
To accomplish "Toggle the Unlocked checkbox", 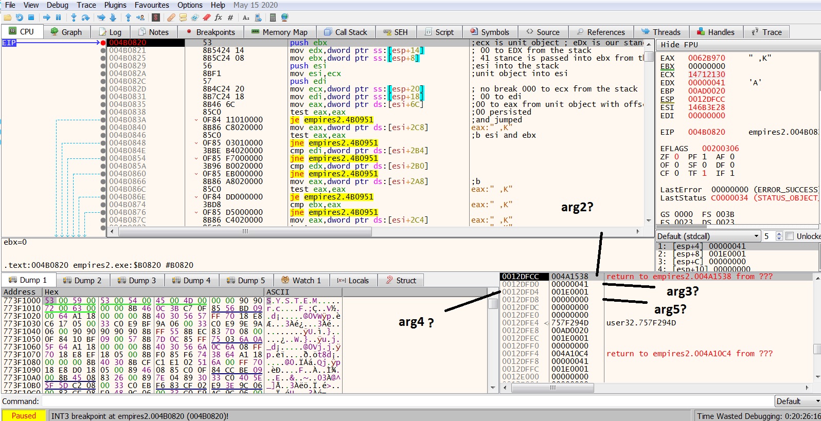I will point(790,236).
